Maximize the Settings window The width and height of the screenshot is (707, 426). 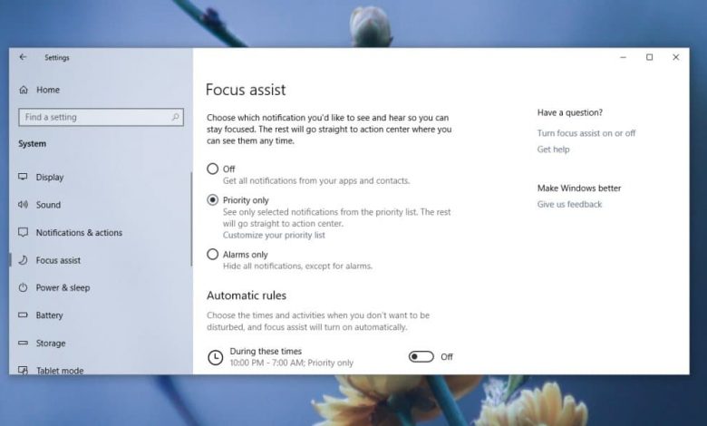pos(649,57)
